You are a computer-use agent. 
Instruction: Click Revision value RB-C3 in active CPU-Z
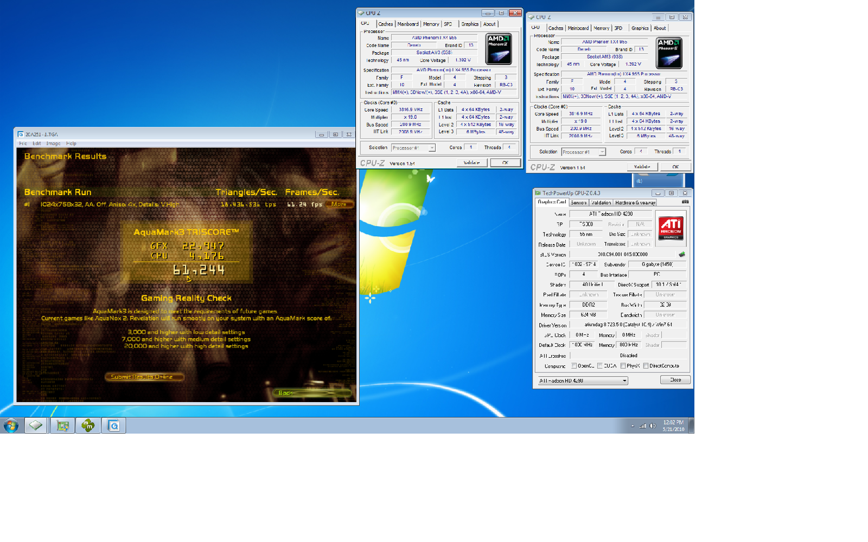tap(506, 85)
